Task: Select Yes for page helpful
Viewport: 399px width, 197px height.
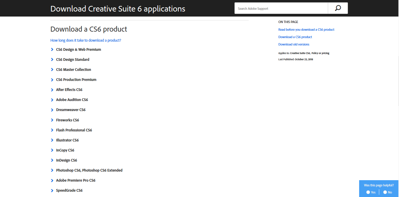Action: click(368, 192)
